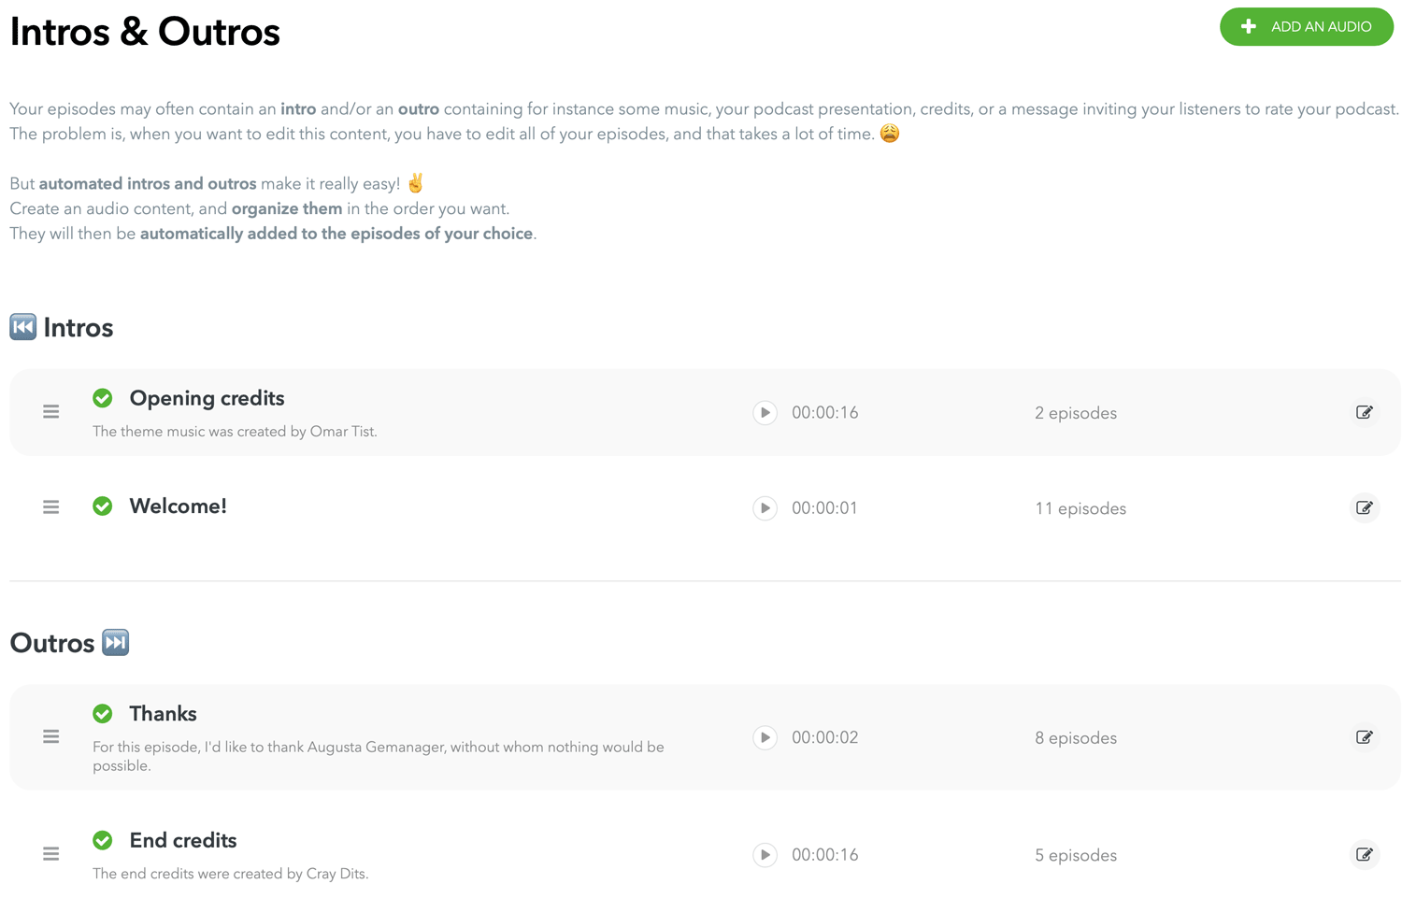Open the editor for End credits
Viewport: 1402px width, 898px height.
[x=1365, y=854]
